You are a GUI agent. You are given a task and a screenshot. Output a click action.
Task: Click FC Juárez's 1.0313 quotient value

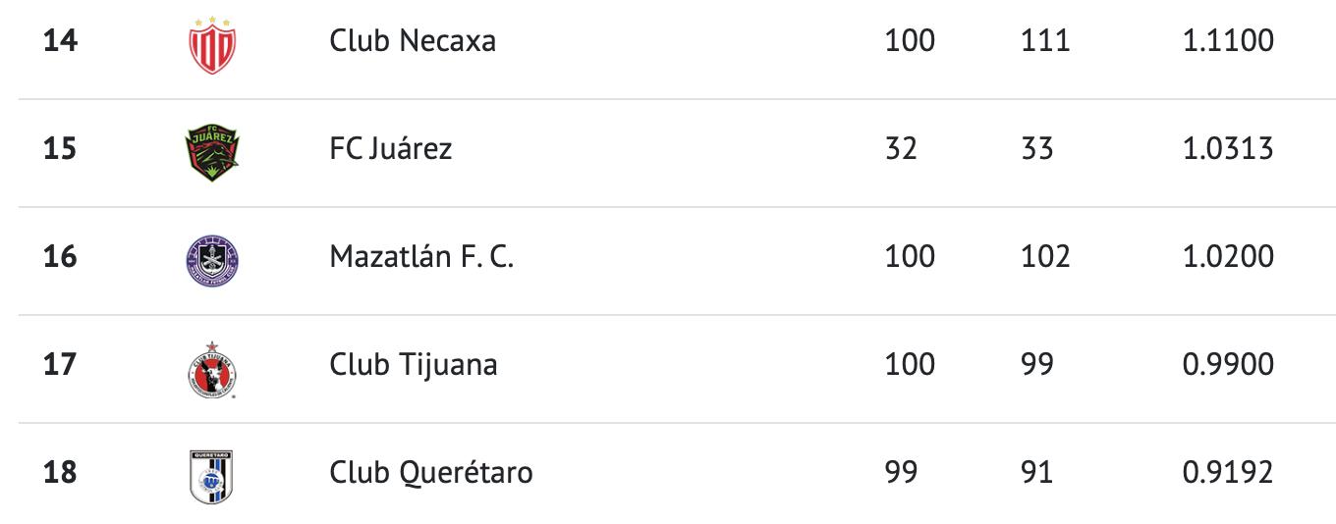pos(1228,149)
